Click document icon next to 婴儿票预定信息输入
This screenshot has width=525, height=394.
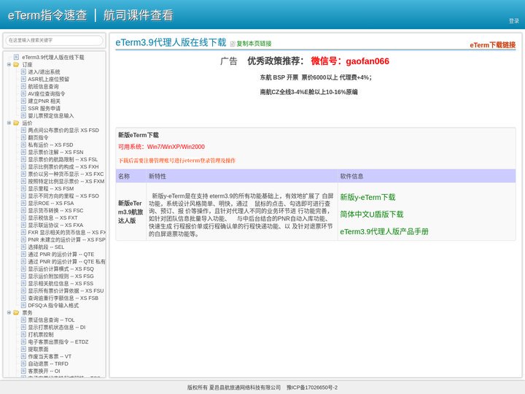(23, 115)
